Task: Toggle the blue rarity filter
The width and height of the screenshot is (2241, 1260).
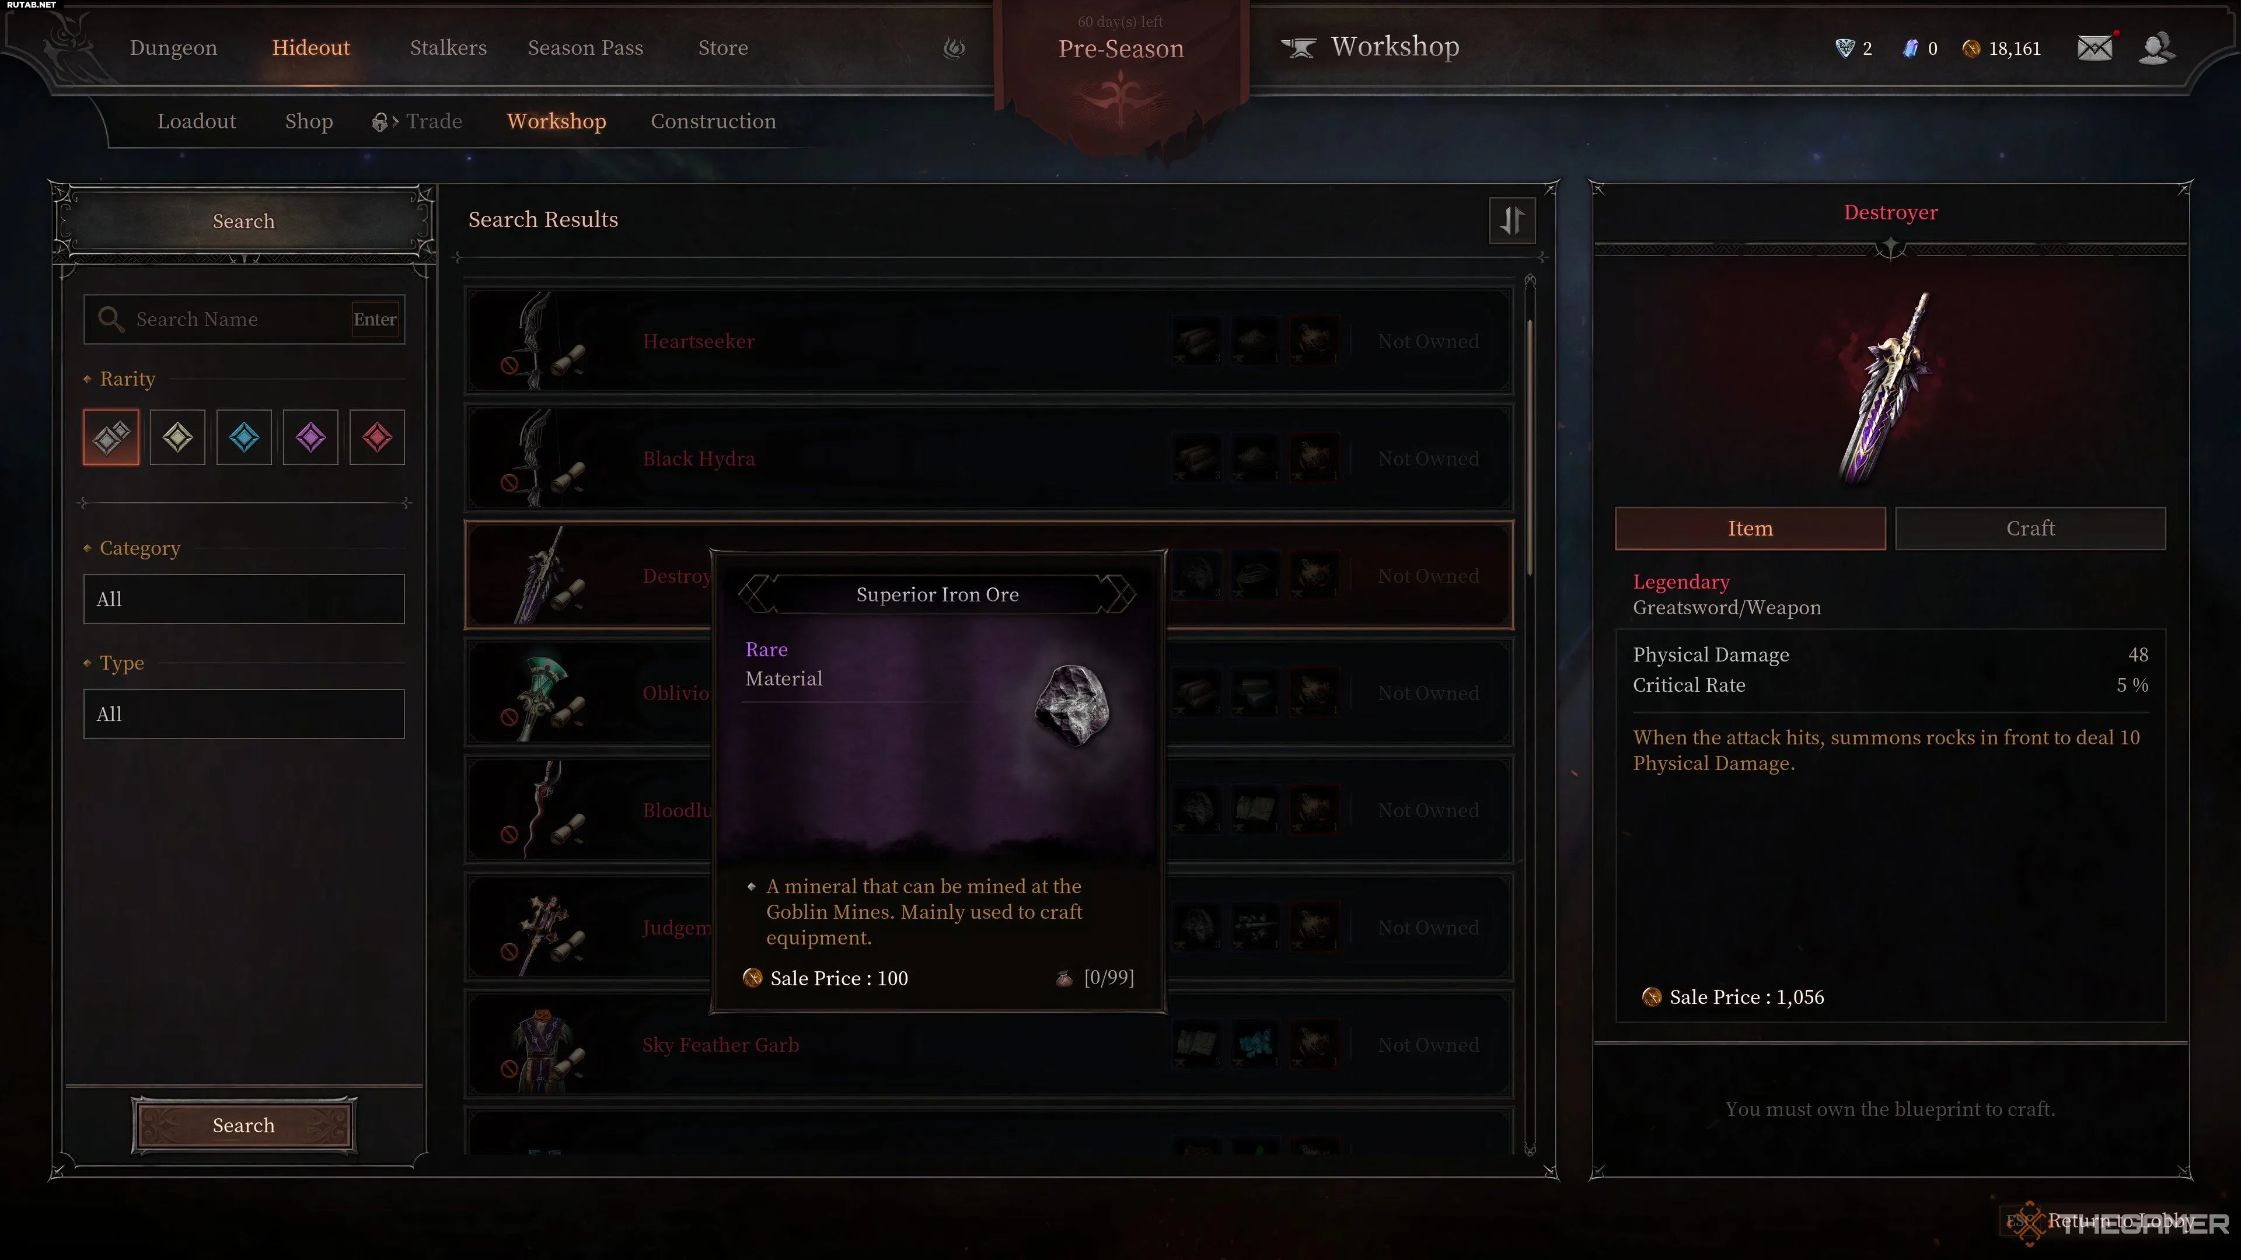Action: (245, 437)
